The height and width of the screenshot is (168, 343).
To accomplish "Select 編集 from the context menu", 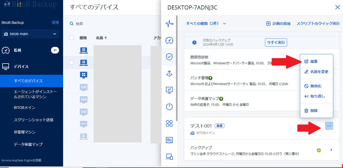I will click(317, 61).
